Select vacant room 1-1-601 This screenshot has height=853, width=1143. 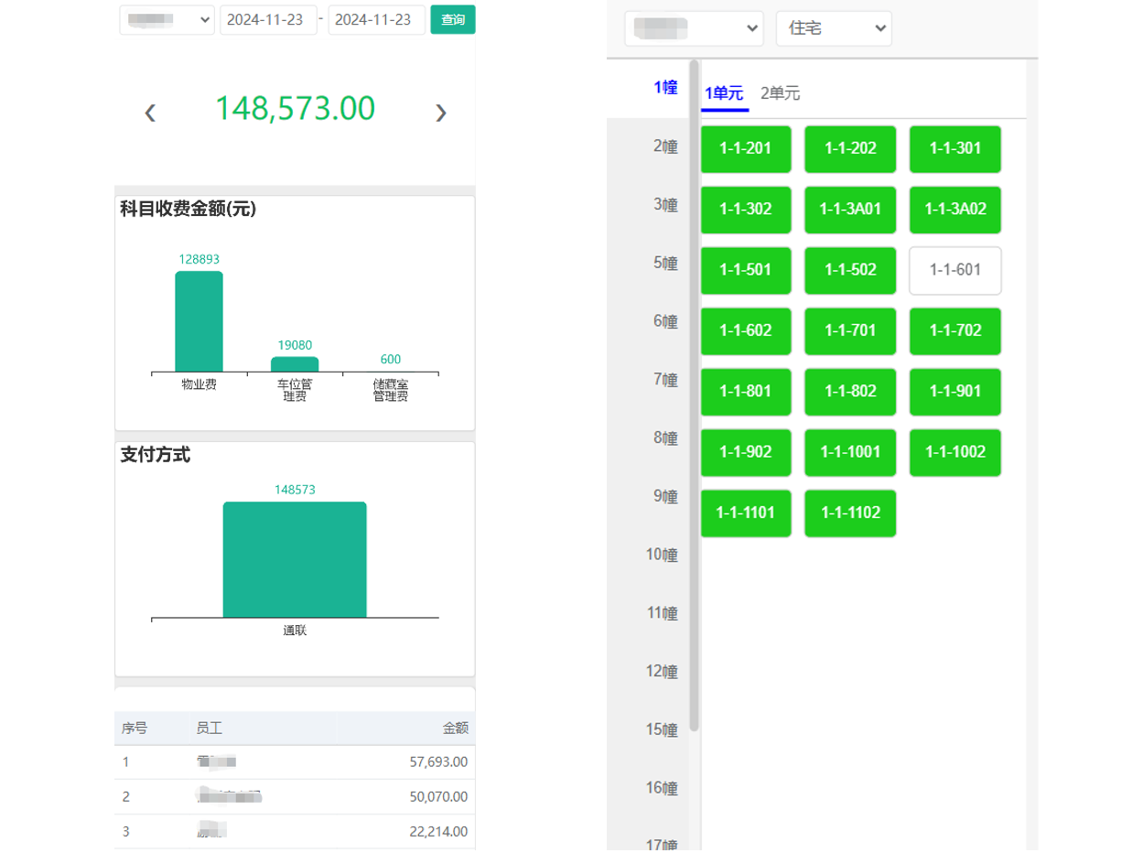tap(954, 270)
